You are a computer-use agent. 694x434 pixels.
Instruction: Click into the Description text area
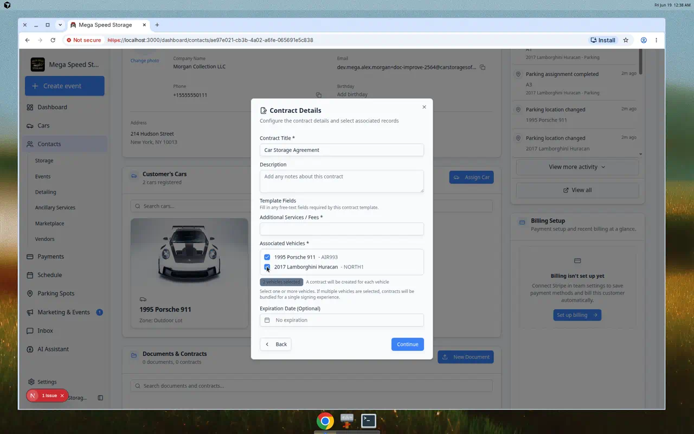pyautogui.click(x=342, y=181)
